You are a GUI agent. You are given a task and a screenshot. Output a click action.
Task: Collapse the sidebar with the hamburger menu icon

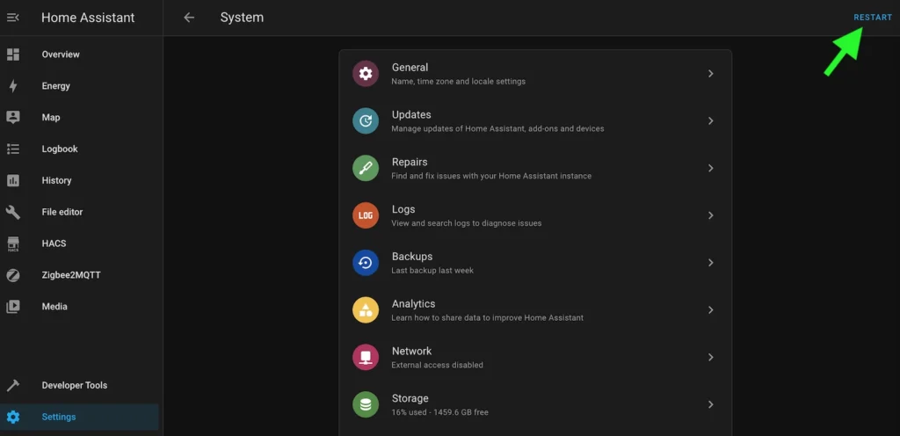[13, 18]
